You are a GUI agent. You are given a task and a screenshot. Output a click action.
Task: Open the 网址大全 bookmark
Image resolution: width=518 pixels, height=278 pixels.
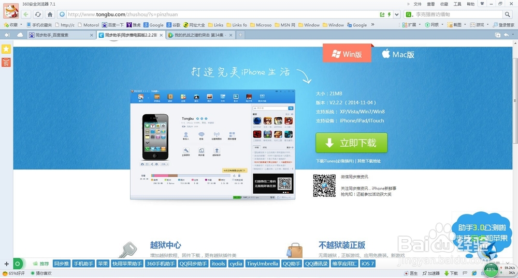pos(194,25)
